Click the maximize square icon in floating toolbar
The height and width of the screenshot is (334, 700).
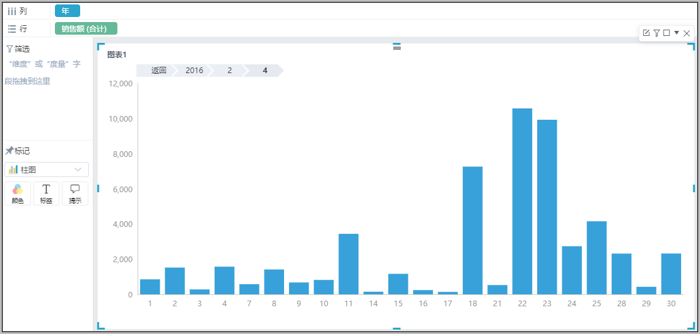[667, 33]
